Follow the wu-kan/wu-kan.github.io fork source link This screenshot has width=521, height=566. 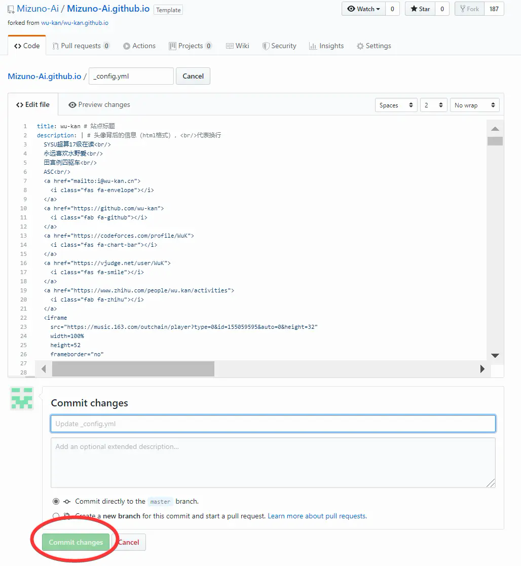click(x=75, y=23)
